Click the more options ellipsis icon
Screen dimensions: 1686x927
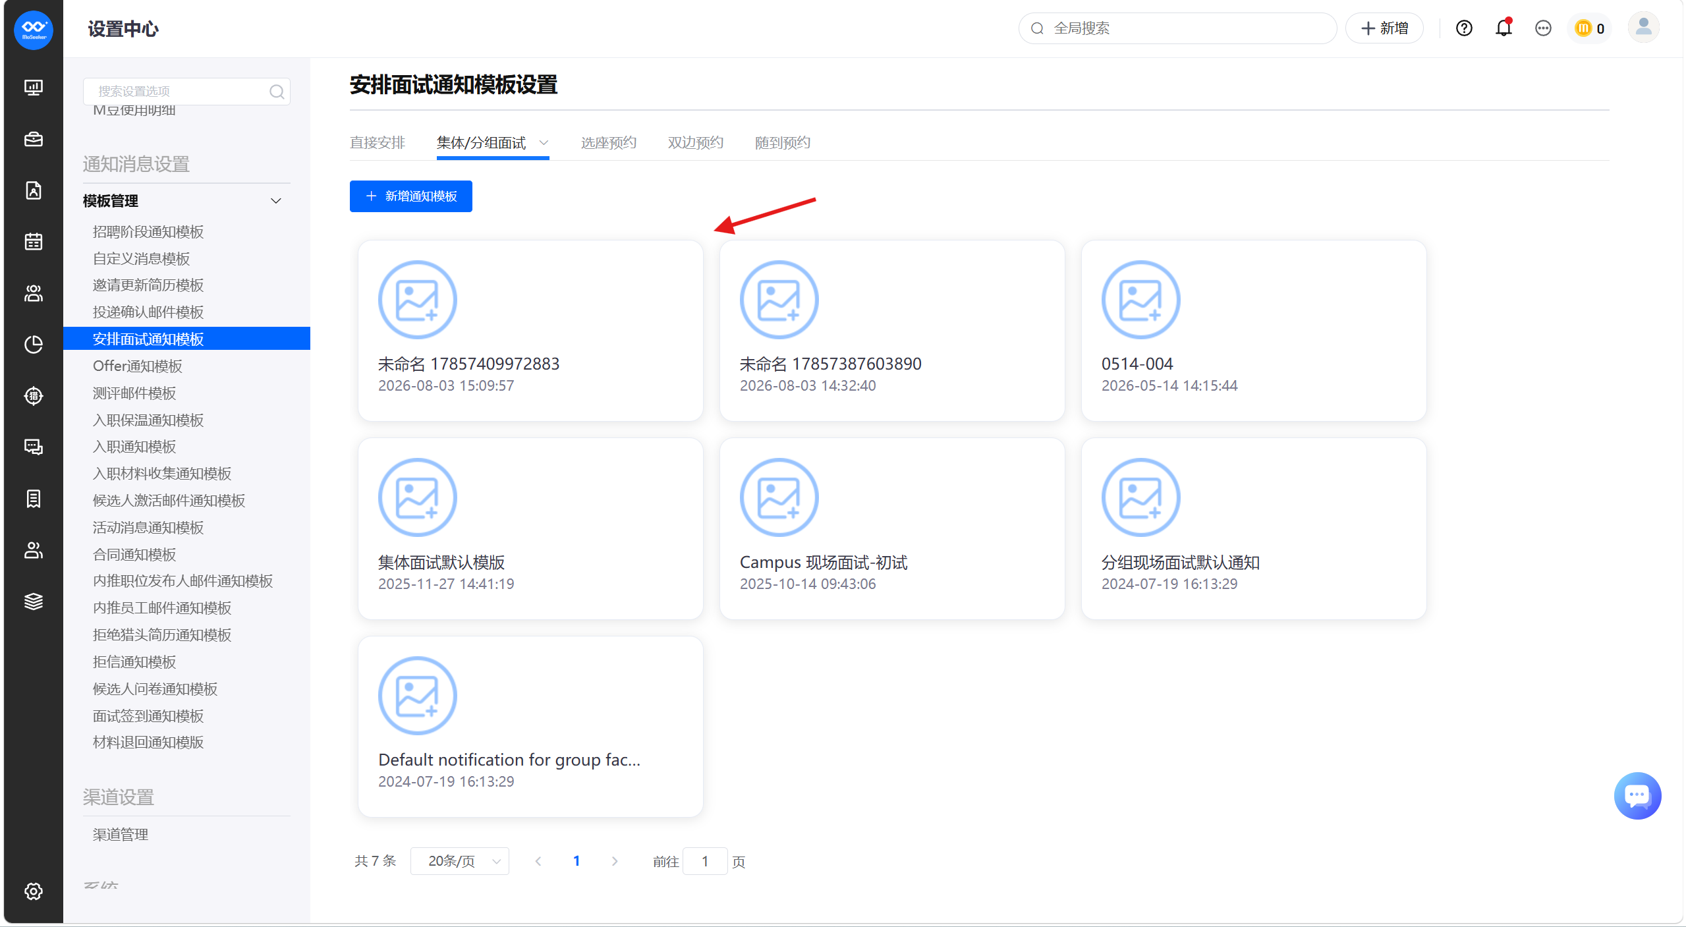(x=1543, y=28)
